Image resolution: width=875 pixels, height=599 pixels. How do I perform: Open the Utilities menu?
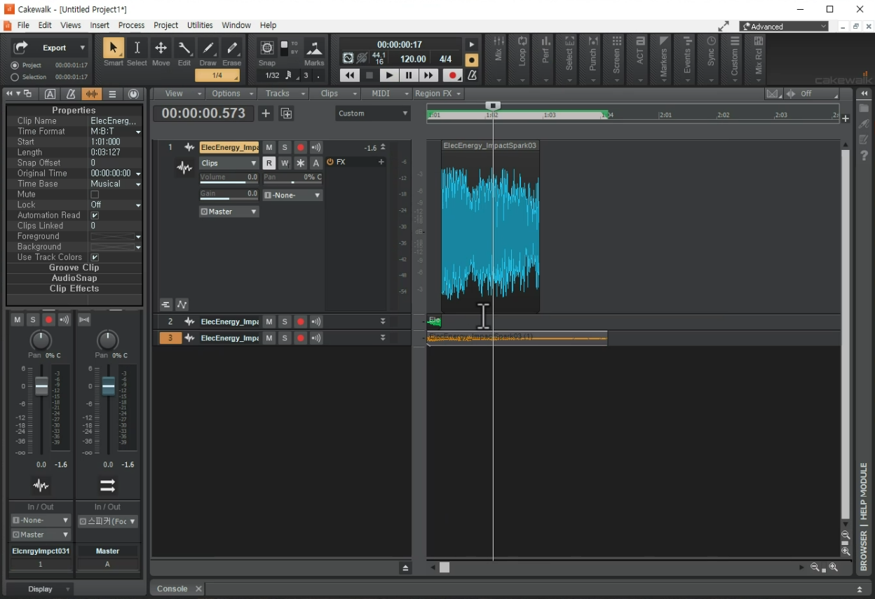tap(200, 25)
